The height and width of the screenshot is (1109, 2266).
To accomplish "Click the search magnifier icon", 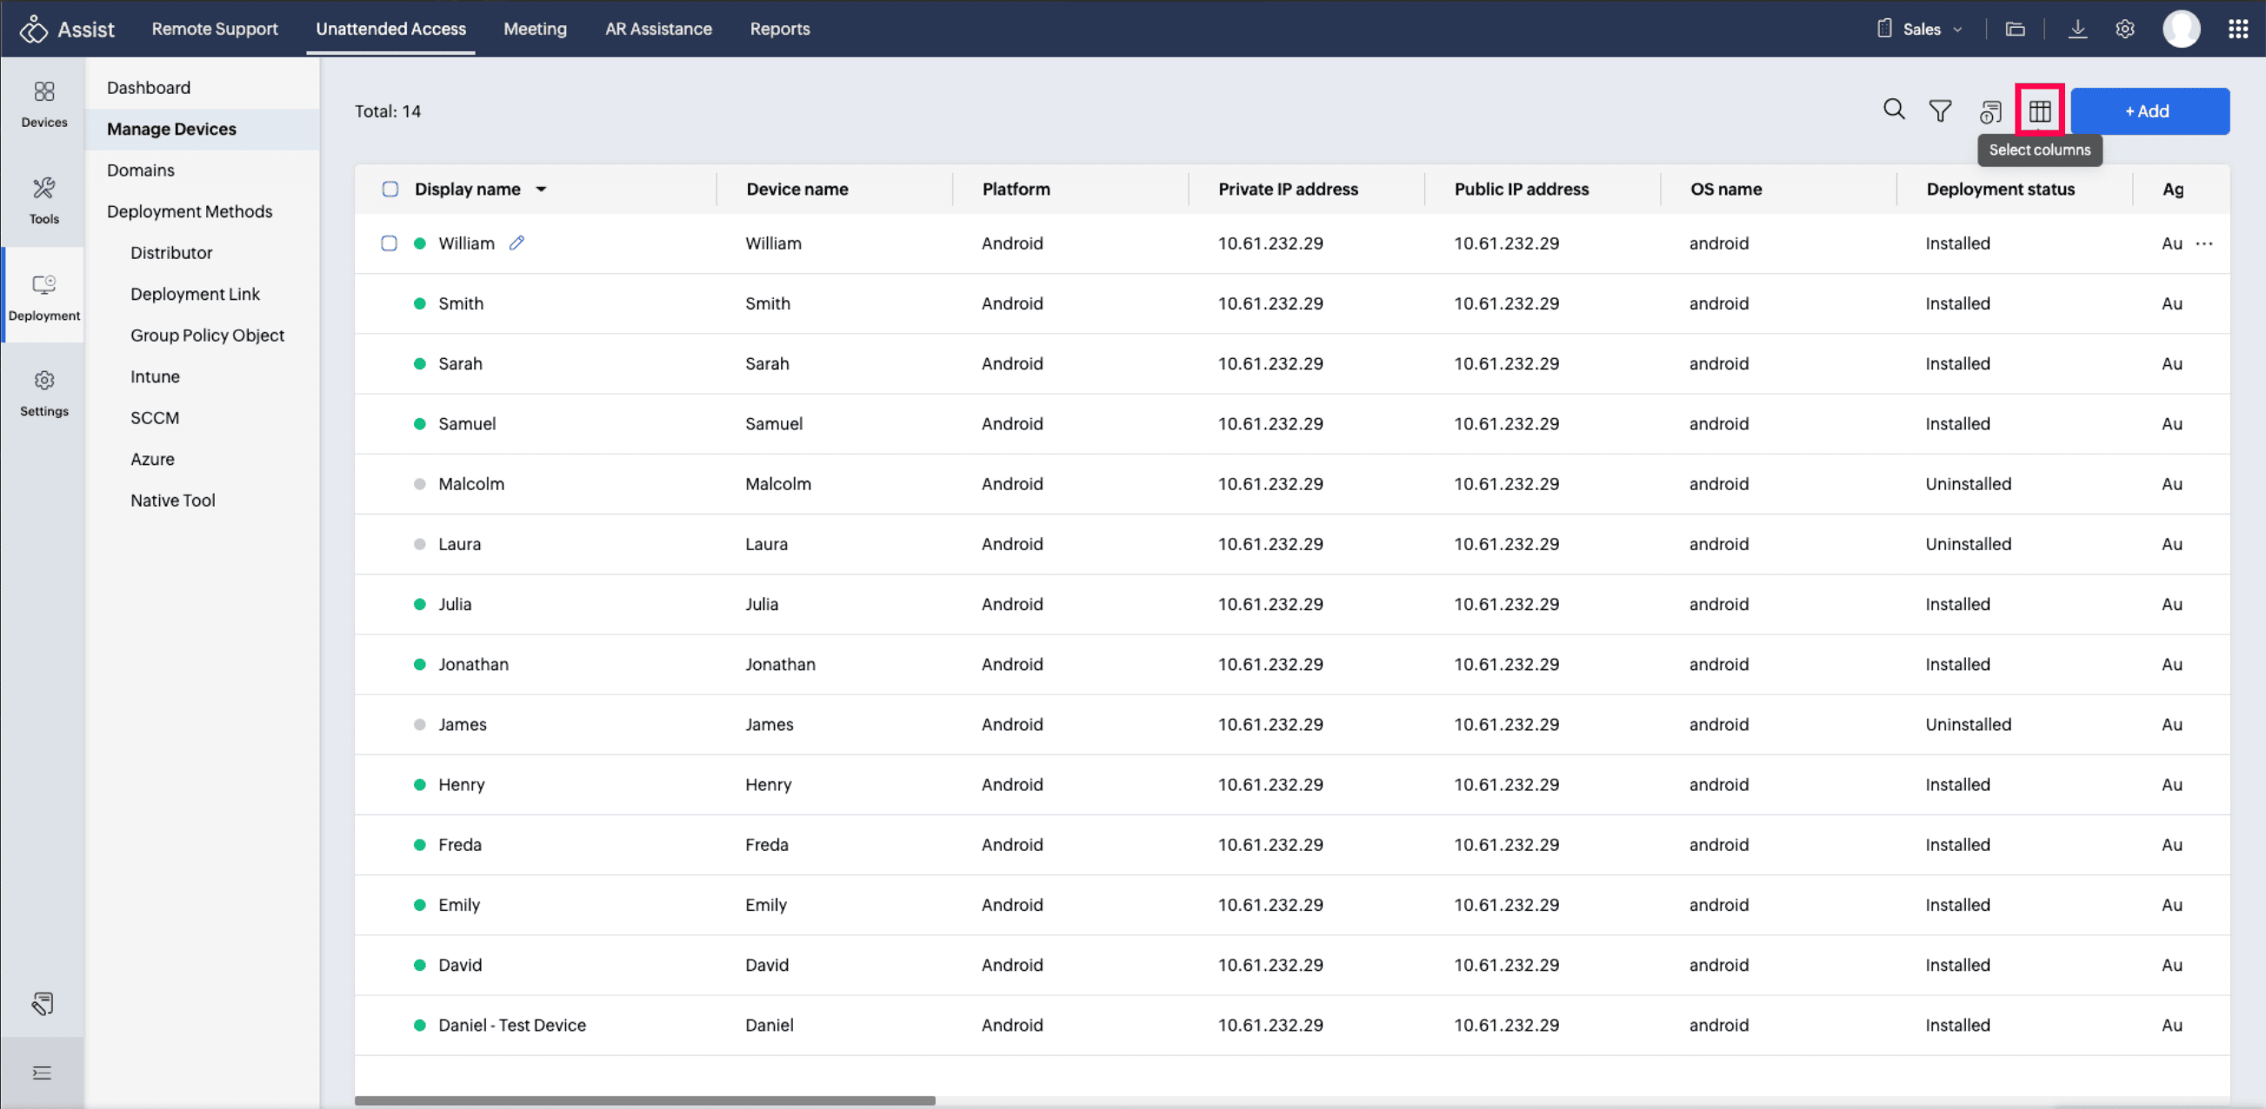I will (1893, 110).
